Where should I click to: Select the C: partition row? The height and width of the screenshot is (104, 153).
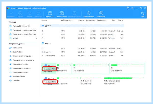tap(82, 48)
